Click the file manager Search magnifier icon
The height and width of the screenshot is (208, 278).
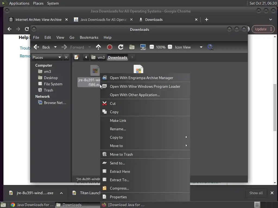click(210, 47)
